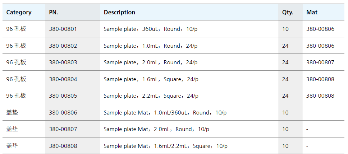Click the PN. column header
348x154 pixels.
(x=54, y=12)
